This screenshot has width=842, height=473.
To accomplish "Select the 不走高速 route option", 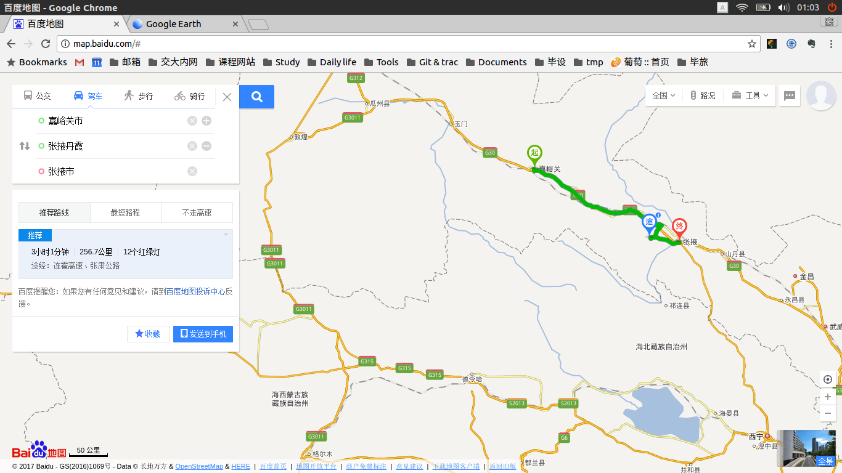I will pos(197,212).
